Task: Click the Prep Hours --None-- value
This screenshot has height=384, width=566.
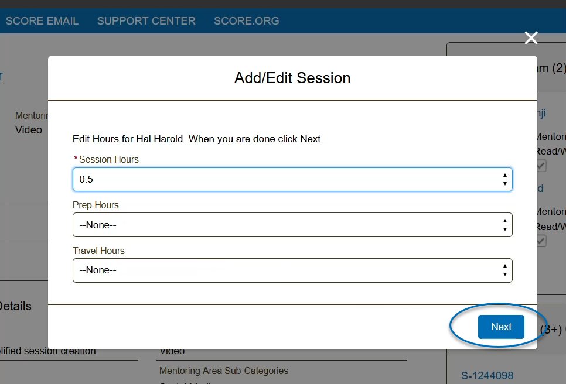Action: point(98,225)
